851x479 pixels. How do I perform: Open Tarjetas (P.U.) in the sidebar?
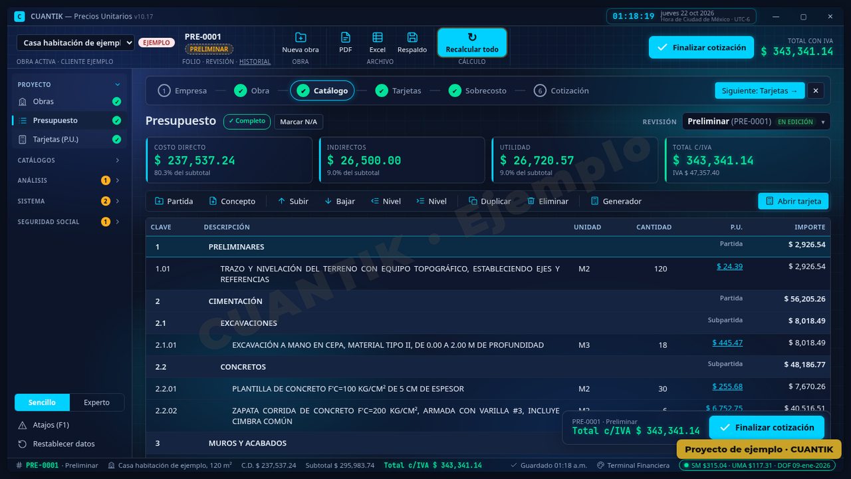(68, 139)
